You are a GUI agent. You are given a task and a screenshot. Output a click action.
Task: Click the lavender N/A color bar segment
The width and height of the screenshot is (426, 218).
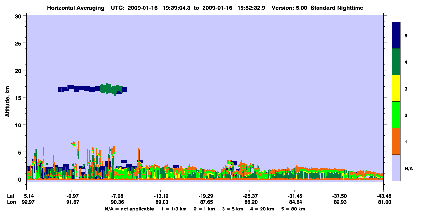click(x=396, y=168)
